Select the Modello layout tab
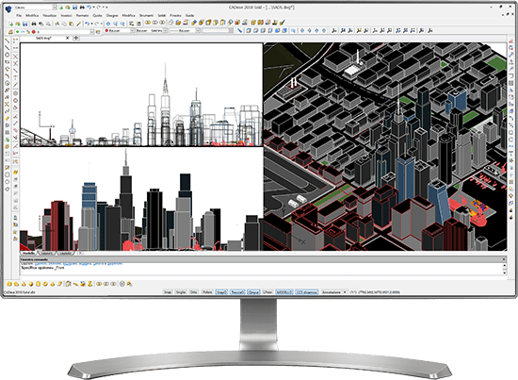518x380 pixels. [28, 253]
